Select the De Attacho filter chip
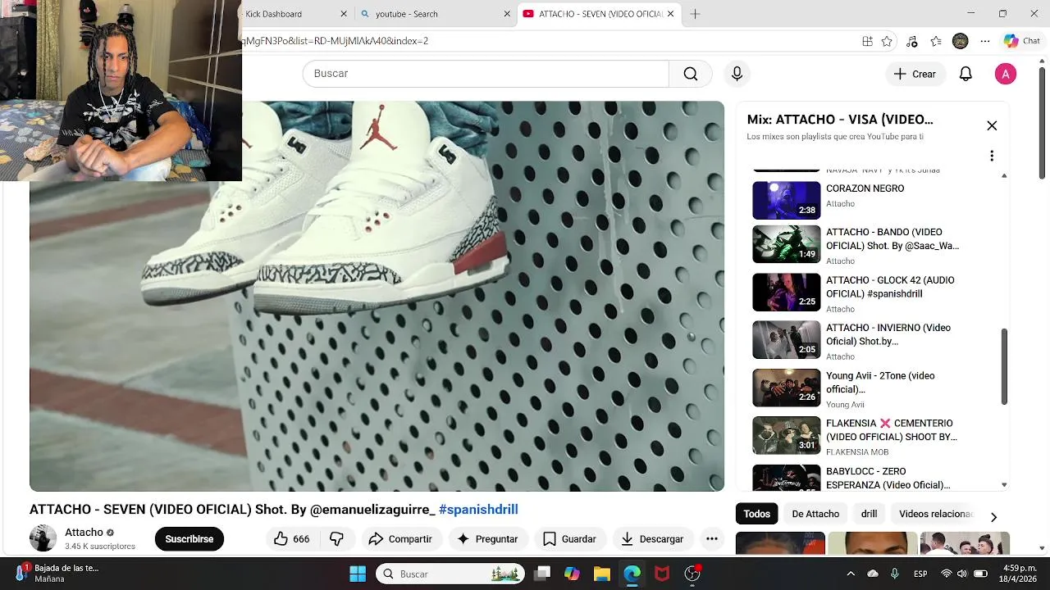1050x590 pixels. [x=815, y=514]
